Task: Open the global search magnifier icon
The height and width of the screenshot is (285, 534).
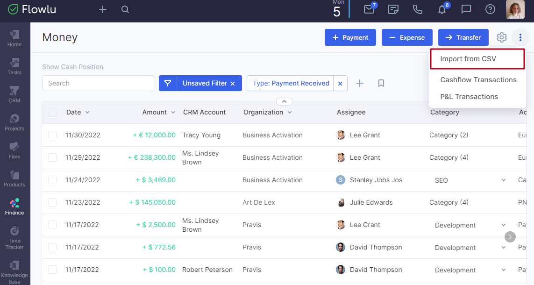Action: tap(125, 9)
